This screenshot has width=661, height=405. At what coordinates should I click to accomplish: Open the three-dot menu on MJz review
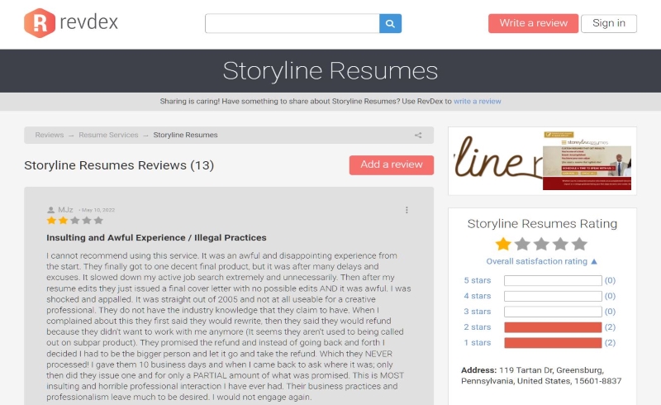click(x=407, y=210)
